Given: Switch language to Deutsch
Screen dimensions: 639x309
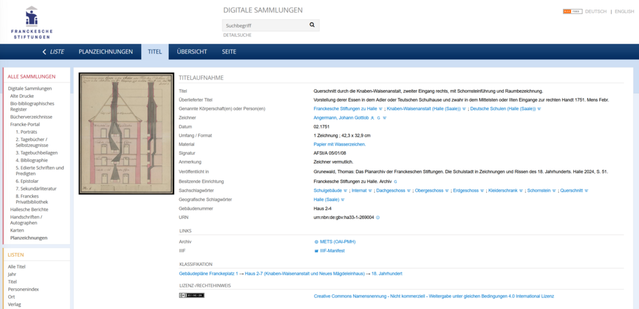Looking at the screenshot, I should (596, 12).
